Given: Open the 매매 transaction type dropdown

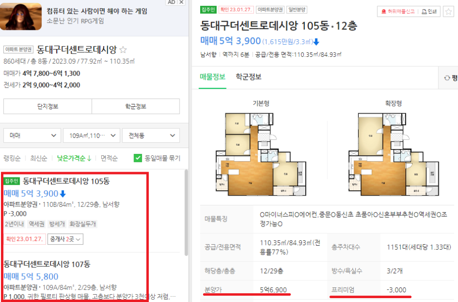Looking at the screenshot, I should tap(32, 135).
